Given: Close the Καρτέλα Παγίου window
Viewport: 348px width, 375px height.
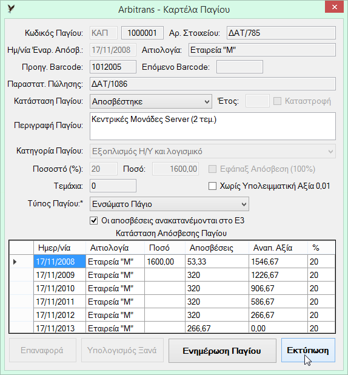Looking at the screenshot, I should [335, 7].
